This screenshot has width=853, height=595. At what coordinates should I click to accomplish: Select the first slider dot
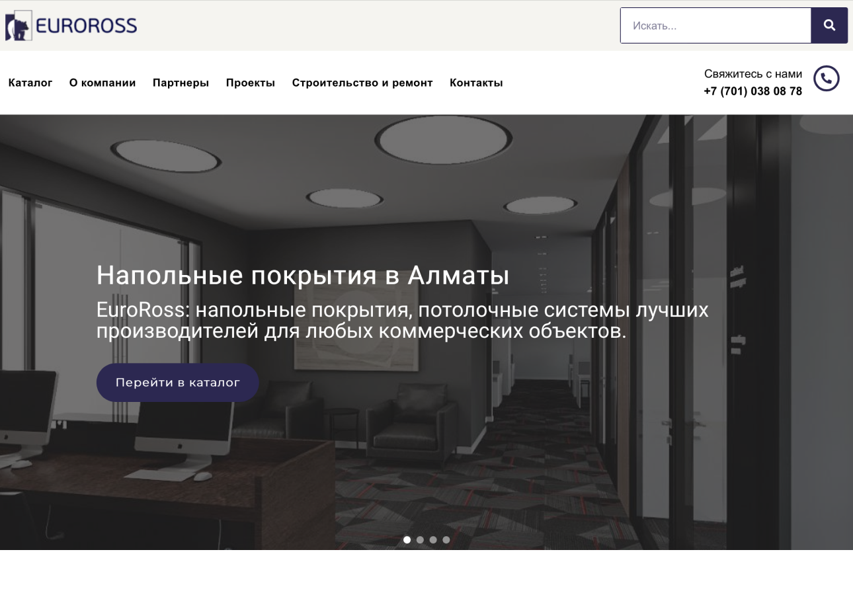[x=407, y=539]
